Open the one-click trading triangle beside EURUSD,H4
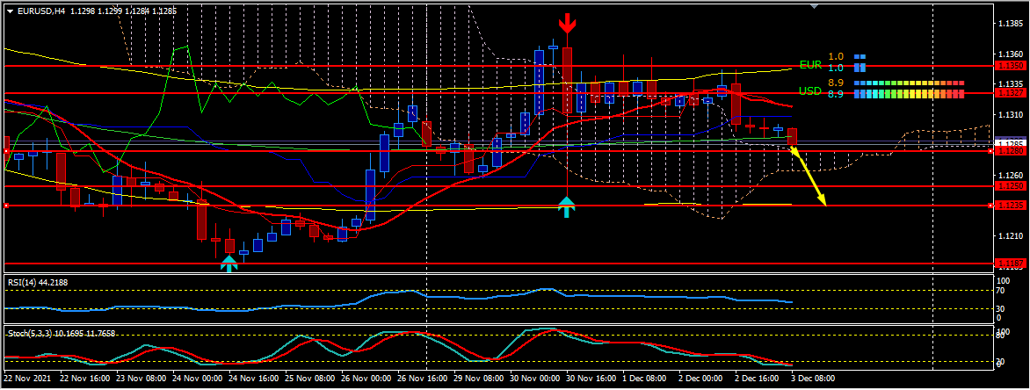The height and width of the screenshot is (390, 1030). click(x=10, y=11)
